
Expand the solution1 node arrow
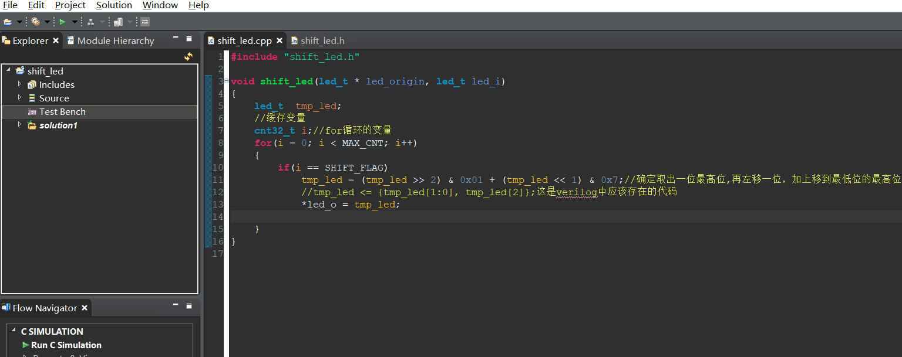(19, 124)
